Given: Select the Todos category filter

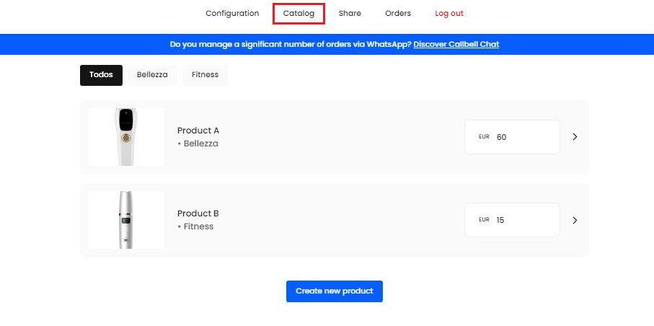Looking at the screenshot, I should (x=101, y=74).
